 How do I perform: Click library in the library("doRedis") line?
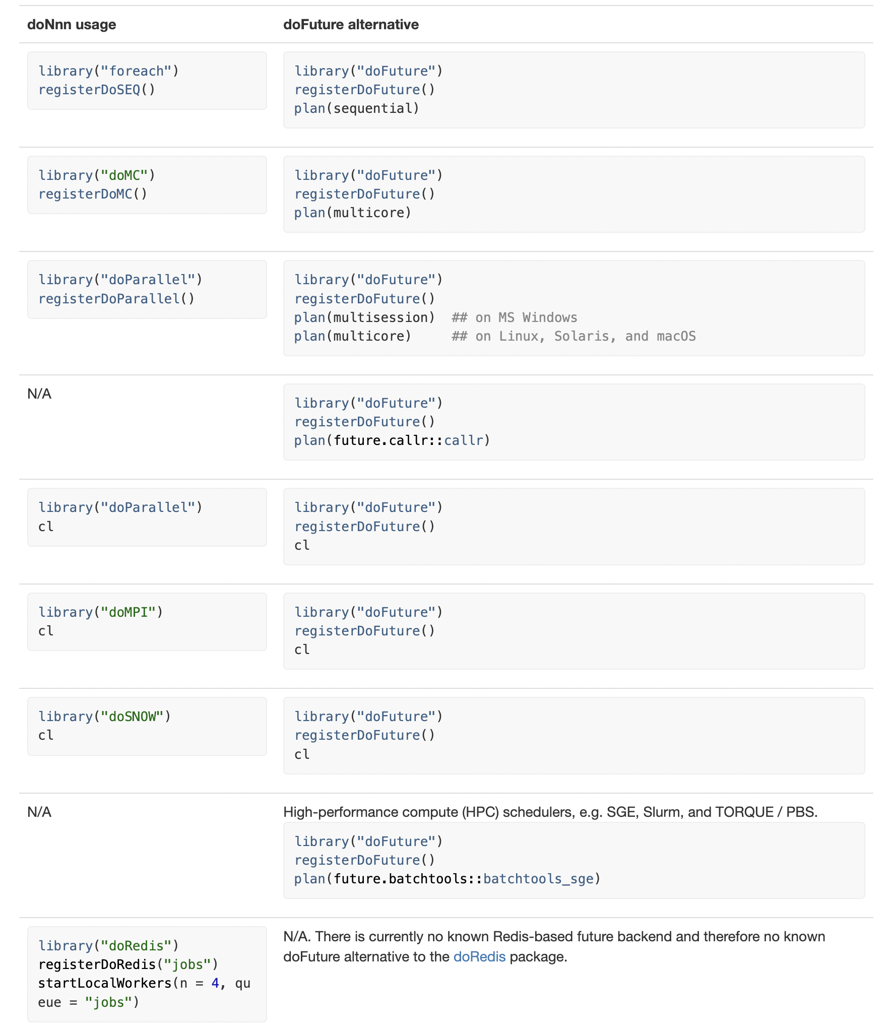66,946
